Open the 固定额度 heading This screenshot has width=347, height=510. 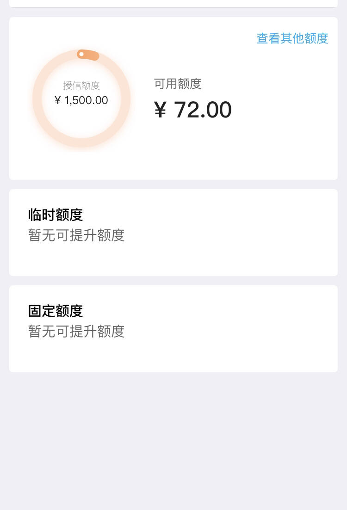click(56, 311)
